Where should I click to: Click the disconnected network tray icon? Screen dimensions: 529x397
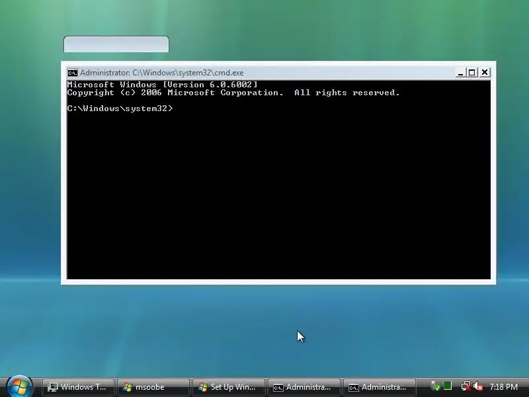tap(466, 386)
